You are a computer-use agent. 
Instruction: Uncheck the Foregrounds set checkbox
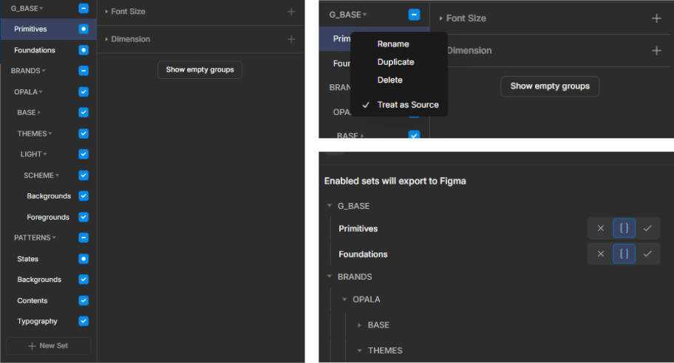84,217
